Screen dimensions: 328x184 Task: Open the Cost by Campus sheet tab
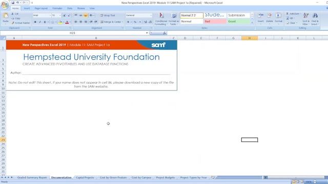pos(141,177)
